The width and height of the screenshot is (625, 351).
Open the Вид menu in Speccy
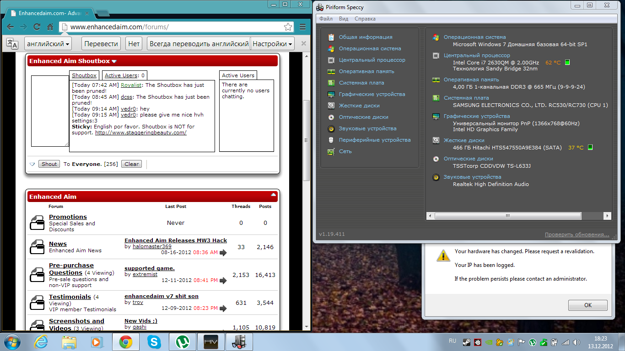344,19
